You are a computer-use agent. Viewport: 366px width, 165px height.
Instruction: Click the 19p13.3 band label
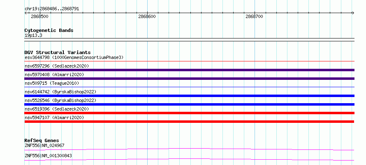click(33, 36)
